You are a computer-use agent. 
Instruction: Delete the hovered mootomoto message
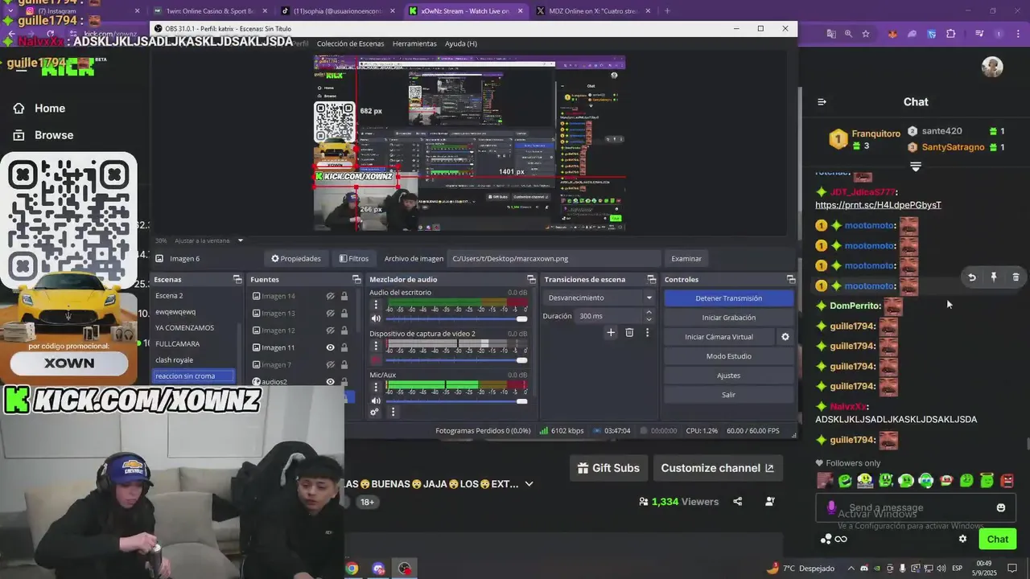(x=1016, y=277)
